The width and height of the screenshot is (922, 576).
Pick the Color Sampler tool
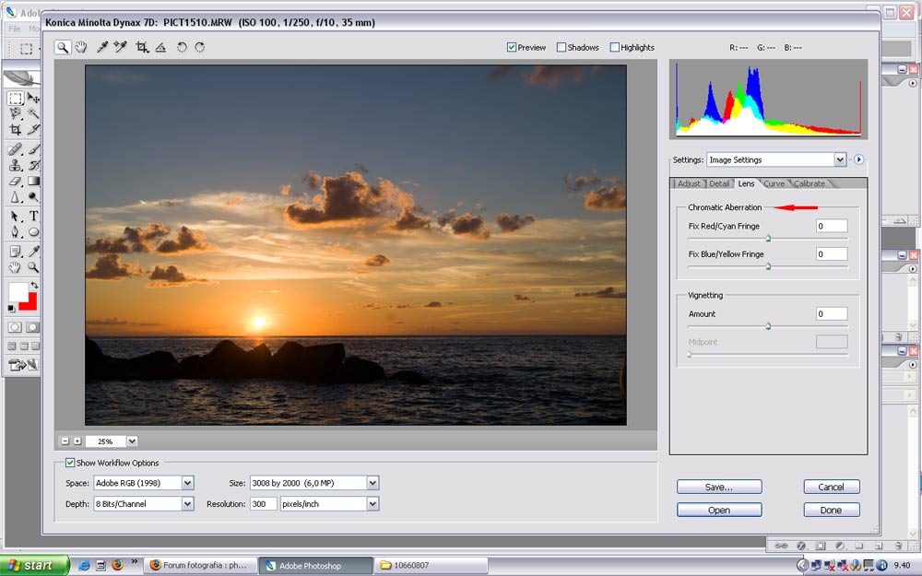(x=121, y=47)
